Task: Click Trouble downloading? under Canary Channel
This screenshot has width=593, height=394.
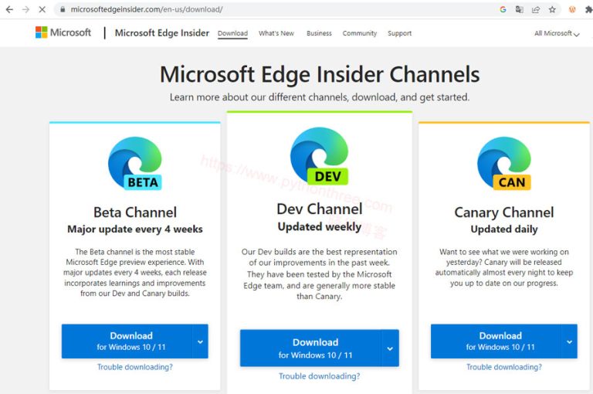Action: pyautogui.click(x=504, y=367)
